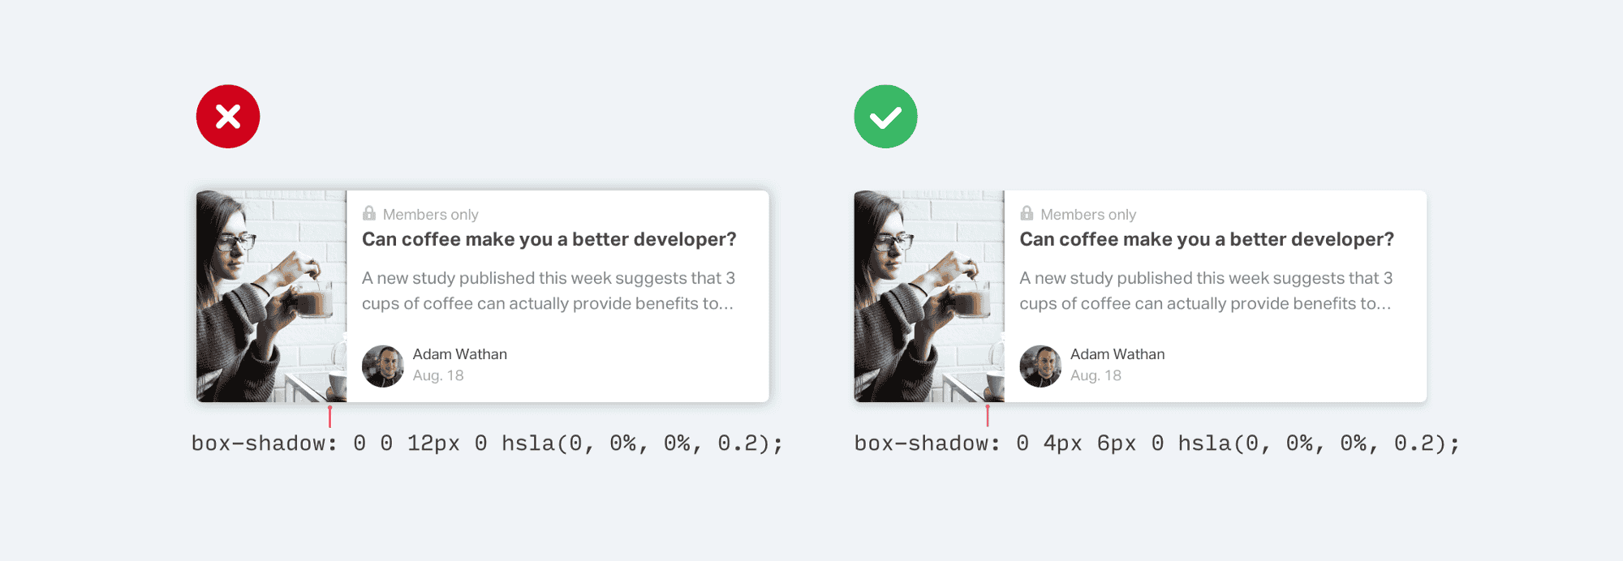Click the 'Aug. 18' date in the green-check card
Viewport: 1623px width, 561px height.
pos(1096,375)
